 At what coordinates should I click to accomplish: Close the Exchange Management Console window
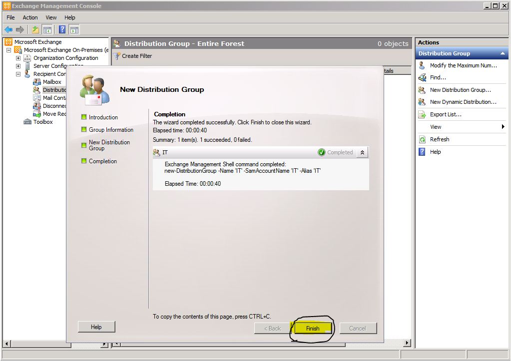click(504, 6)
